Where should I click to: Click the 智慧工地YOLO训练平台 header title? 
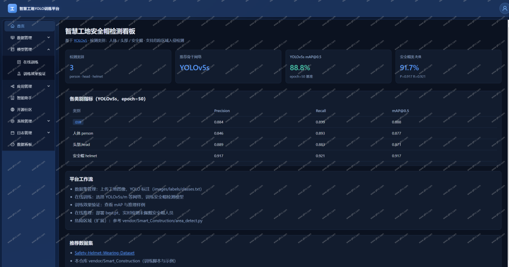click(x=39, y=9)
